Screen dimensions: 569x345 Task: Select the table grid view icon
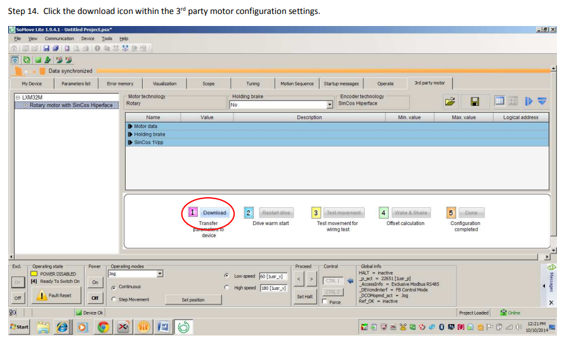click(499, 101)
